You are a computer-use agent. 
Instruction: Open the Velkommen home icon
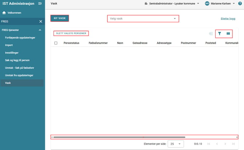tap(4, 13)
